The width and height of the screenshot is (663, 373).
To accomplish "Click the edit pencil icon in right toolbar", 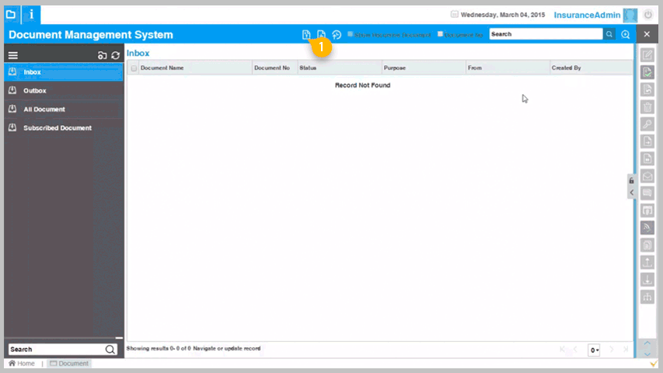I will tap(647, 55).
